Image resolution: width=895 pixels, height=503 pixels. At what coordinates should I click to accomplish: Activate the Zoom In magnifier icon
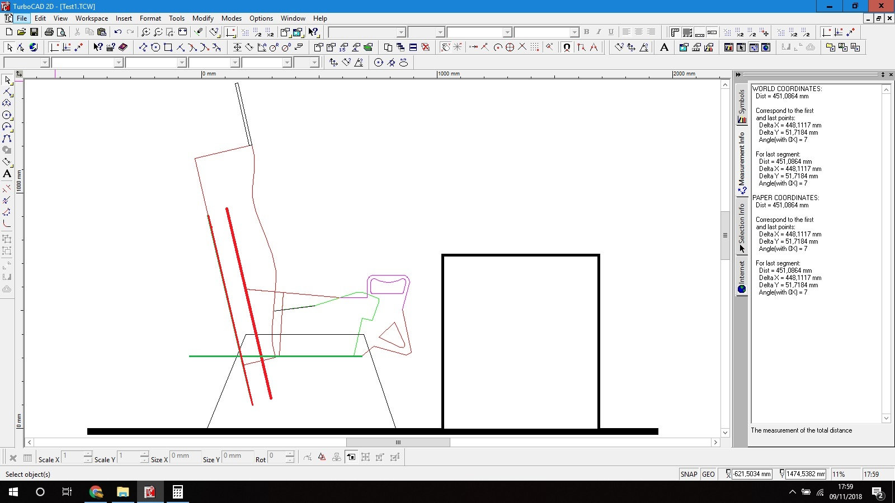(146, 32)
